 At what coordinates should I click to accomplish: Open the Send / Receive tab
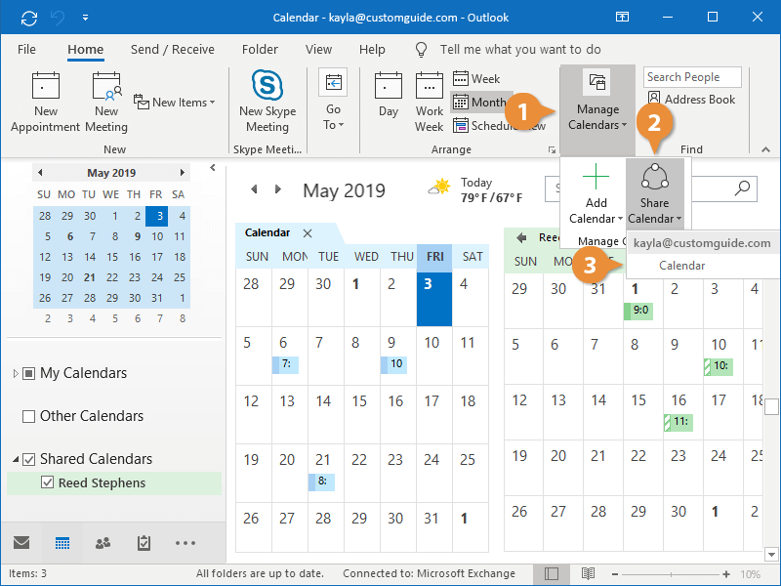point(172,49)
